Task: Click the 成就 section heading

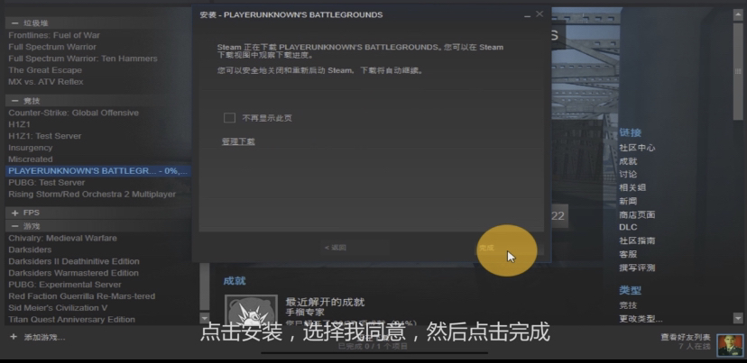Action: 235,281
